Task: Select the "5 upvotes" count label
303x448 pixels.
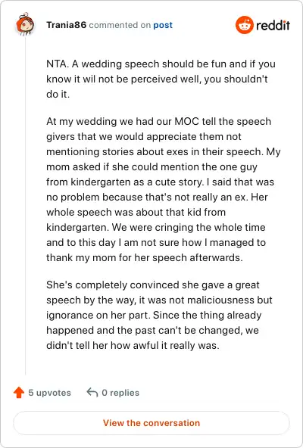Action: pos(49,393)
